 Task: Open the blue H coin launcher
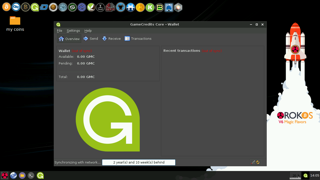[x=130, y=7]
